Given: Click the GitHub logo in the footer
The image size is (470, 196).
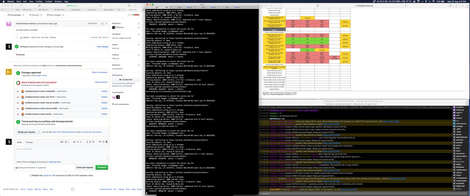Looking at the screenshot, I should click(x=72, y=189).
